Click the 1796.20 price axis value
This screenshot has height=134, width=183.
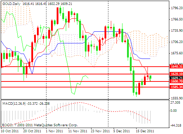tap(177, 8)
